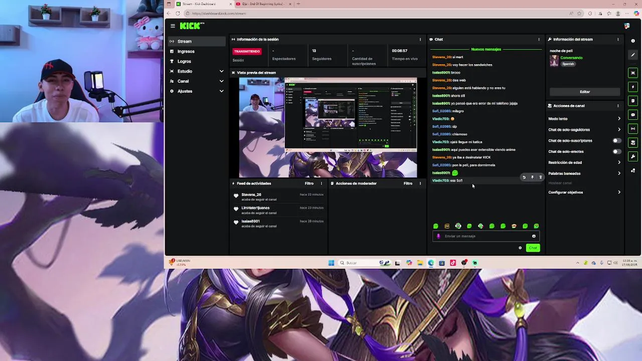Open Modo lento settings
Screen dimensions: 642x361
coord(585,119)
